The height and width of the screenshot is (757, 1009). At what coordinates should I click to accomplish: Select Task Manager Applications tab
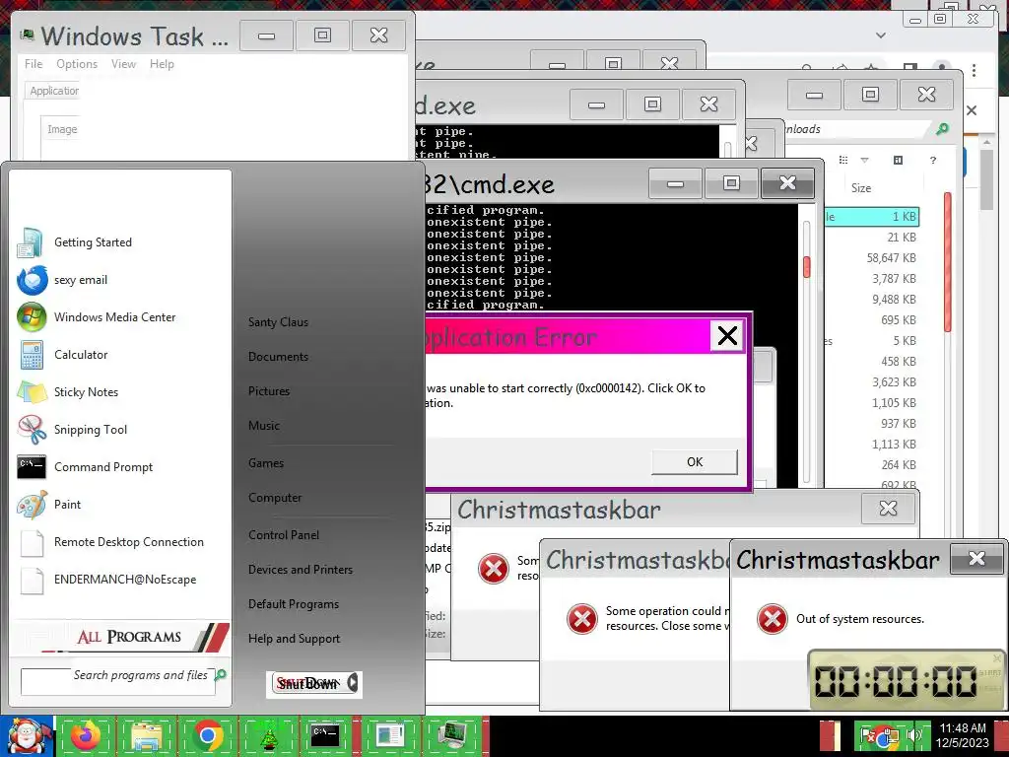tap(53, 91)
